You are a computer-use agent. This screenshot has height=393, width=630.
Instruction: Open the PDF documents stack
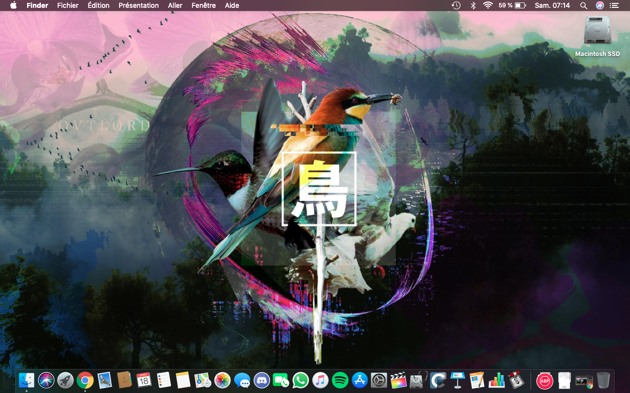(565, 380)
